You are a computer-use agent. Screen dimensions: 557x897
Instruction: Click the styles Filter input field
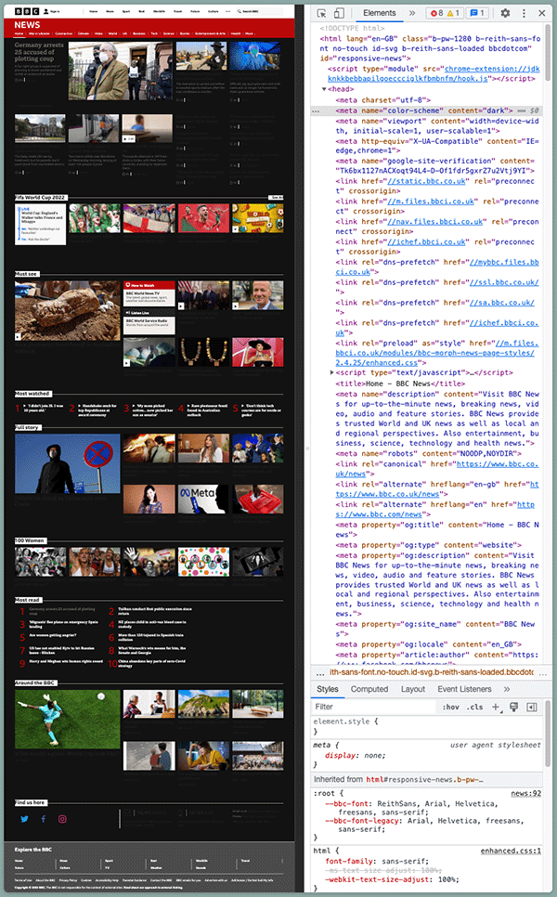(374, 707)
